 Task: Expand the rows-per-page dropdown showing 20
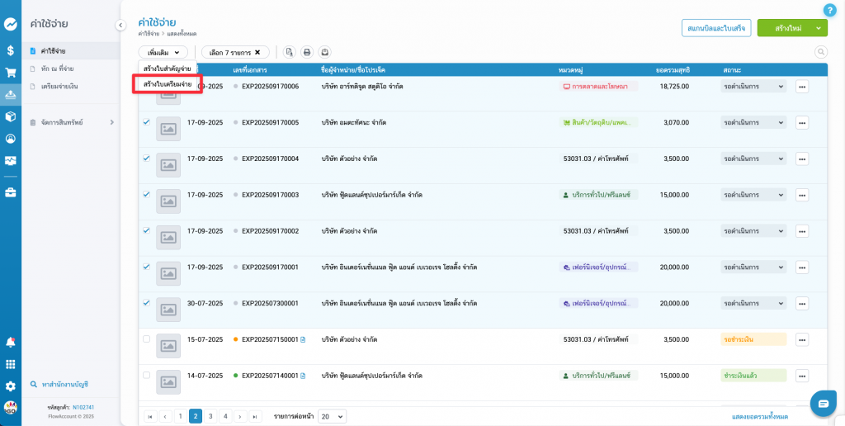tap(332, 417)
